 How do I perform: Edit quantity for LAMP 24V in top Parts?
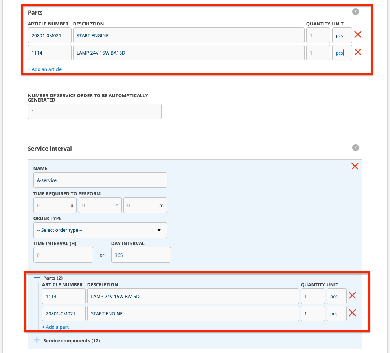coord(318,53)
